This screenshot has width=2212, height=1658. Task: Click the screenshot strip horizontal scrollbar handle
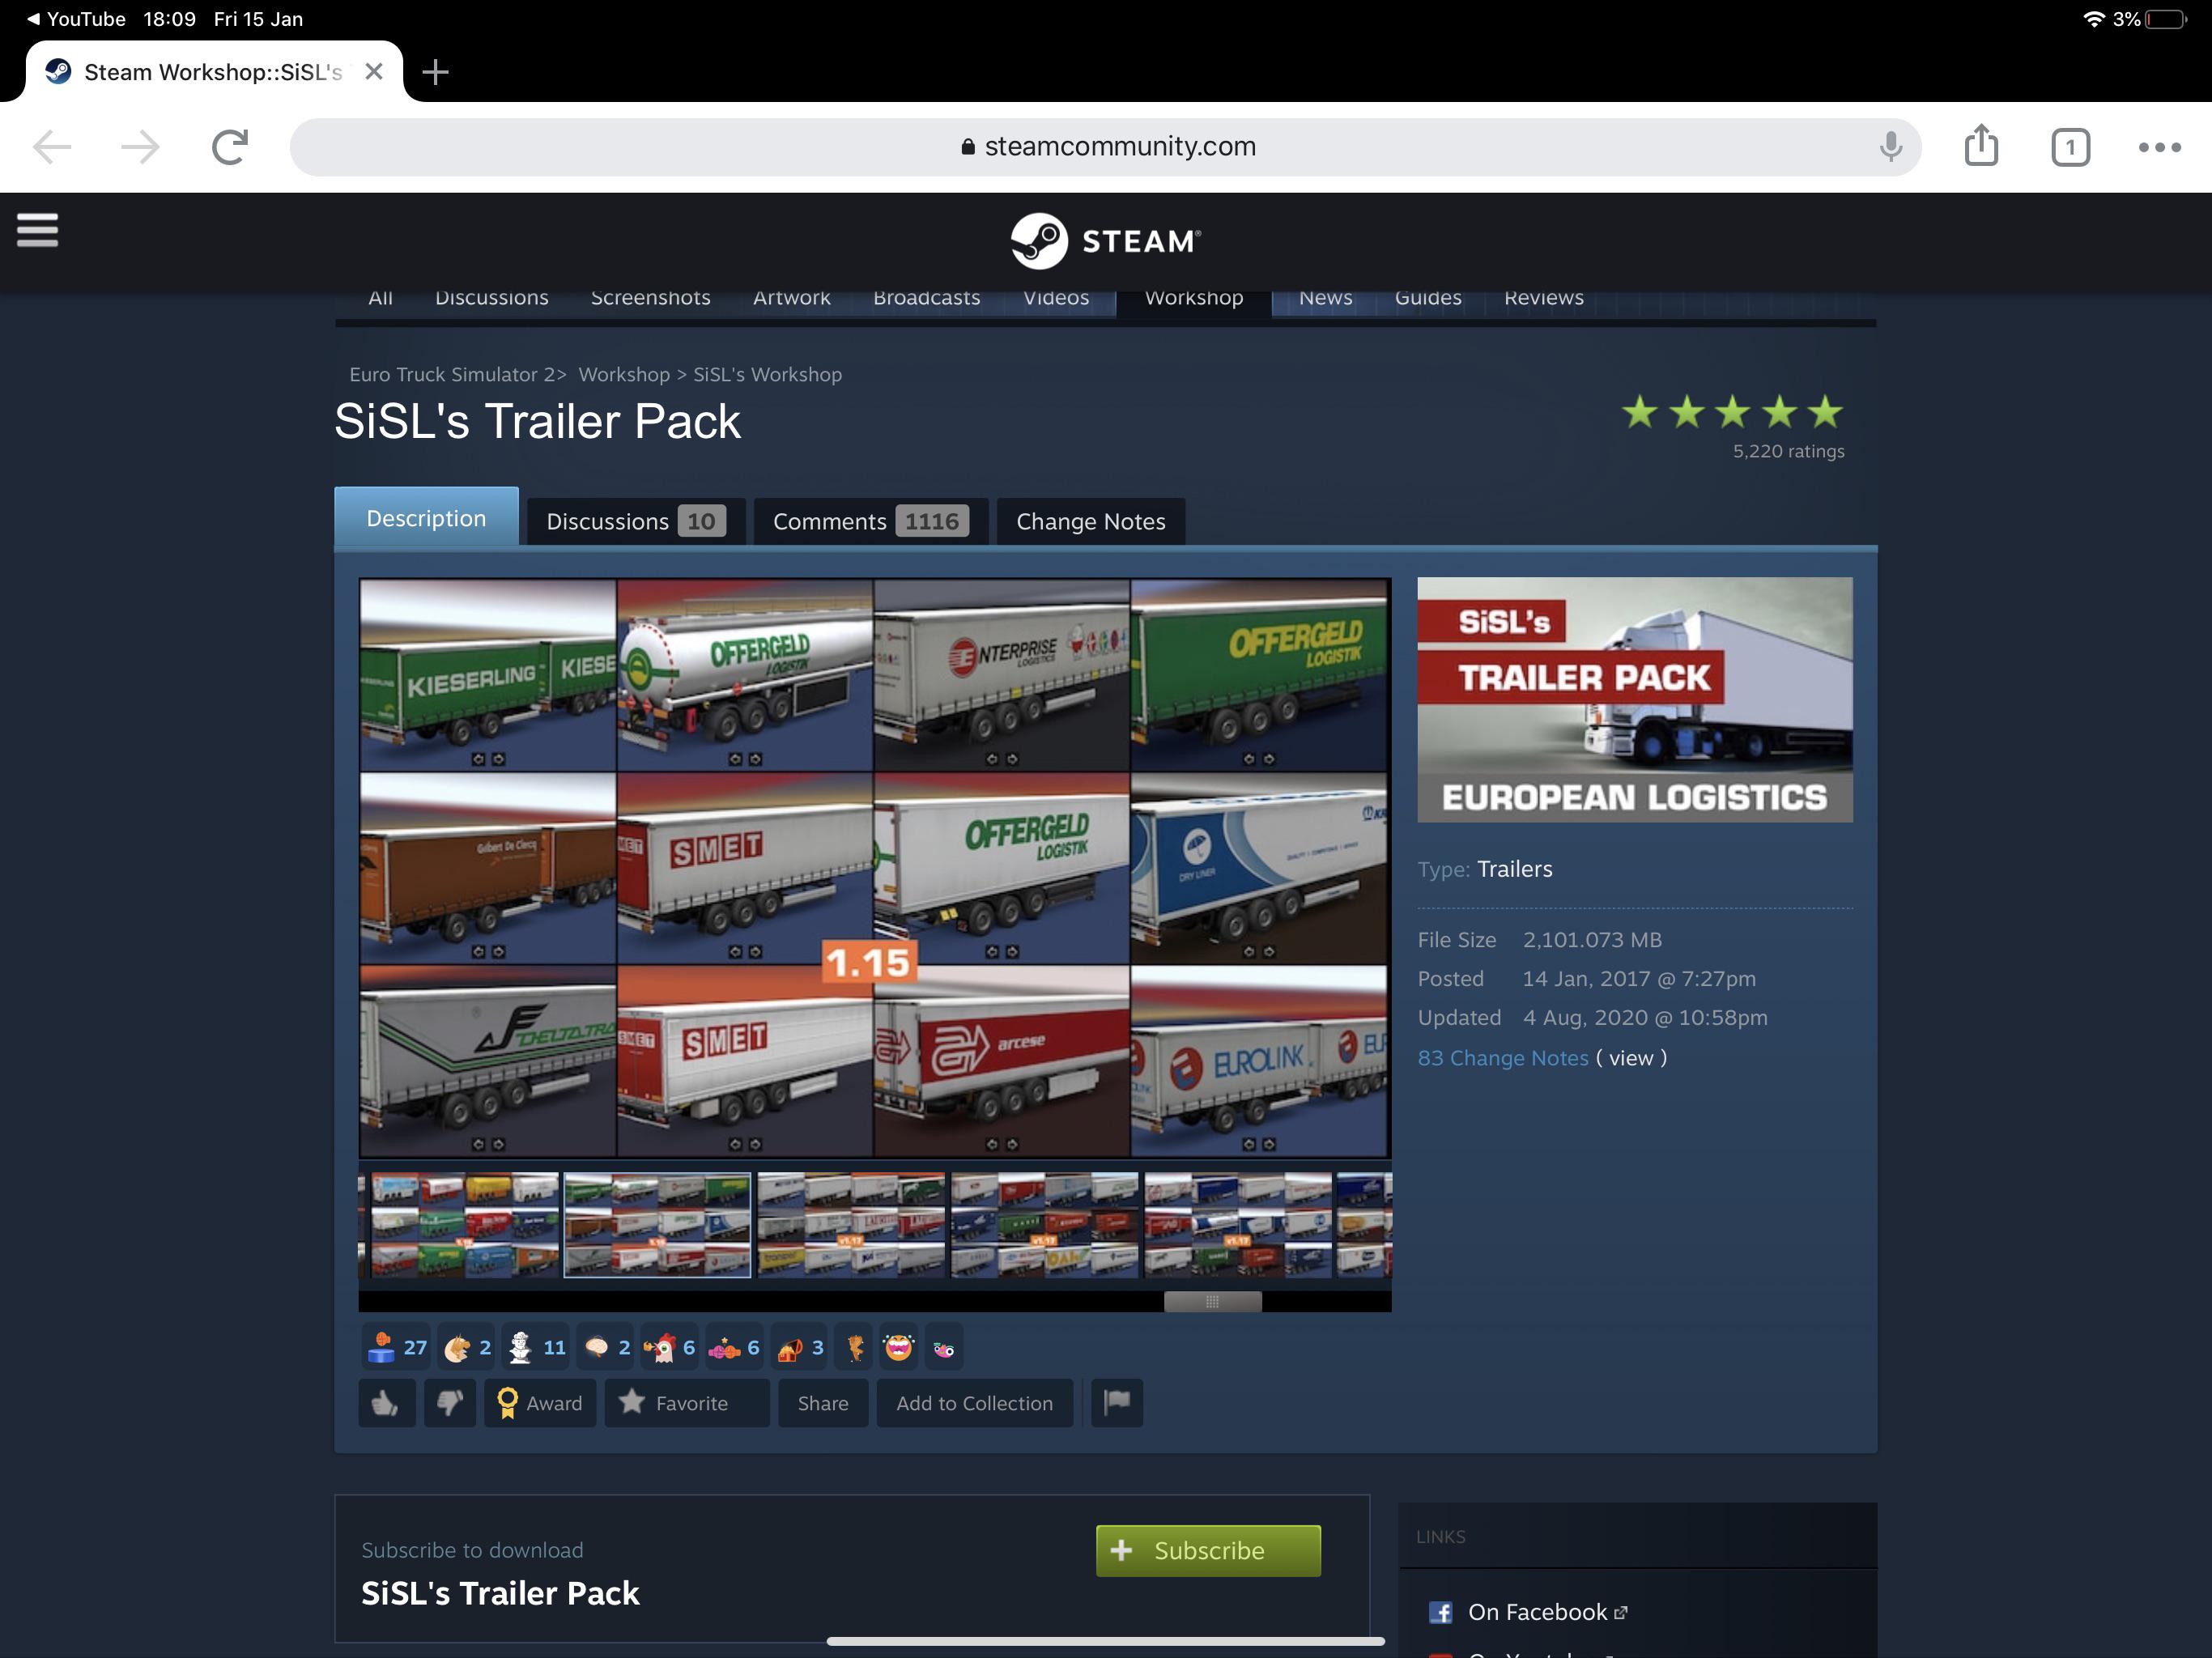(1212, 1301)
